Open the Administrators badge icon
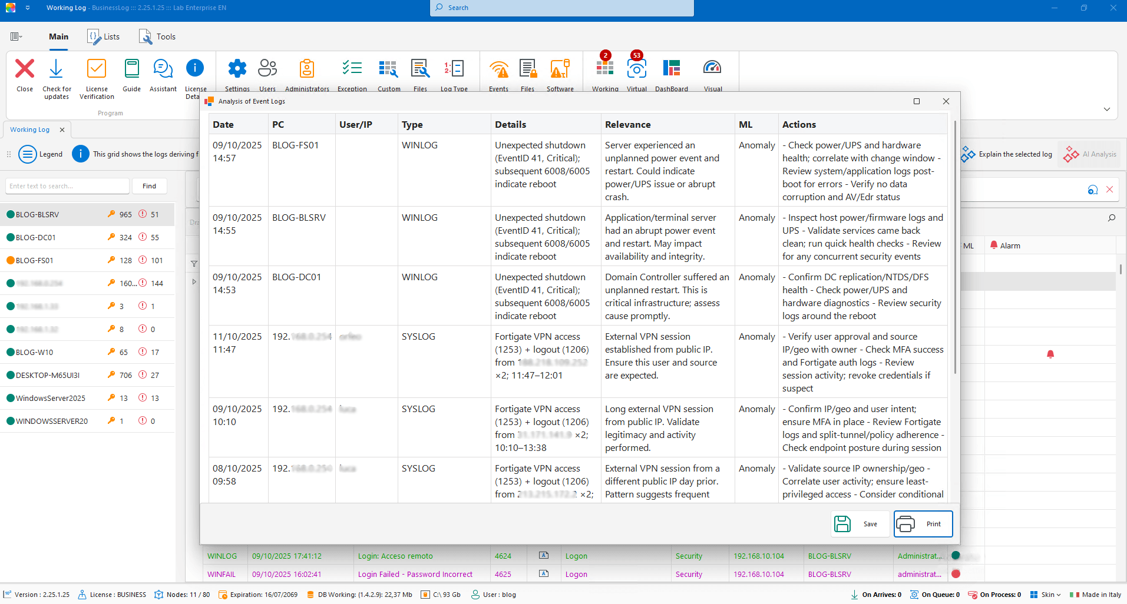The height and width of the screenshot is (604, 1127). tap(306, 69)
